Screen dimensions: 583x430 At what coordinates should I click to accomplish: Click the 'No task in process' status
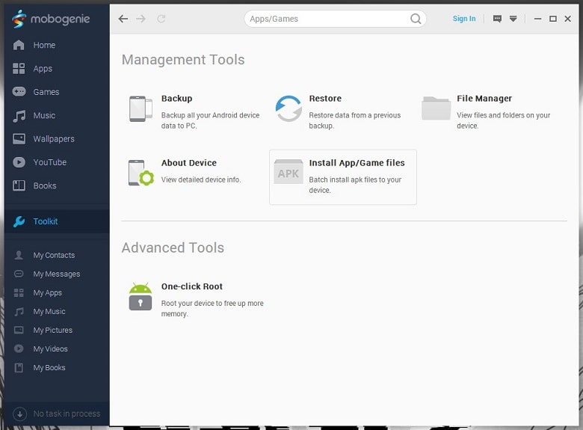click(x=67, y=414)
